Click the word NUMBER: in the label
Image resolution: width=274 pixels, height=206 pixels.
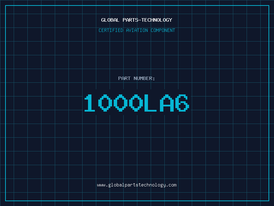145,79
